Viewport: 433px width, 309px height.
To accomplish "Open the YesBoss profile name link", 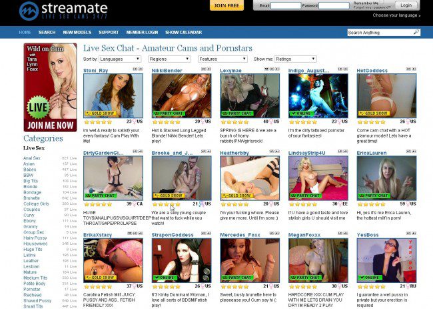I will [x=368, y=235].
